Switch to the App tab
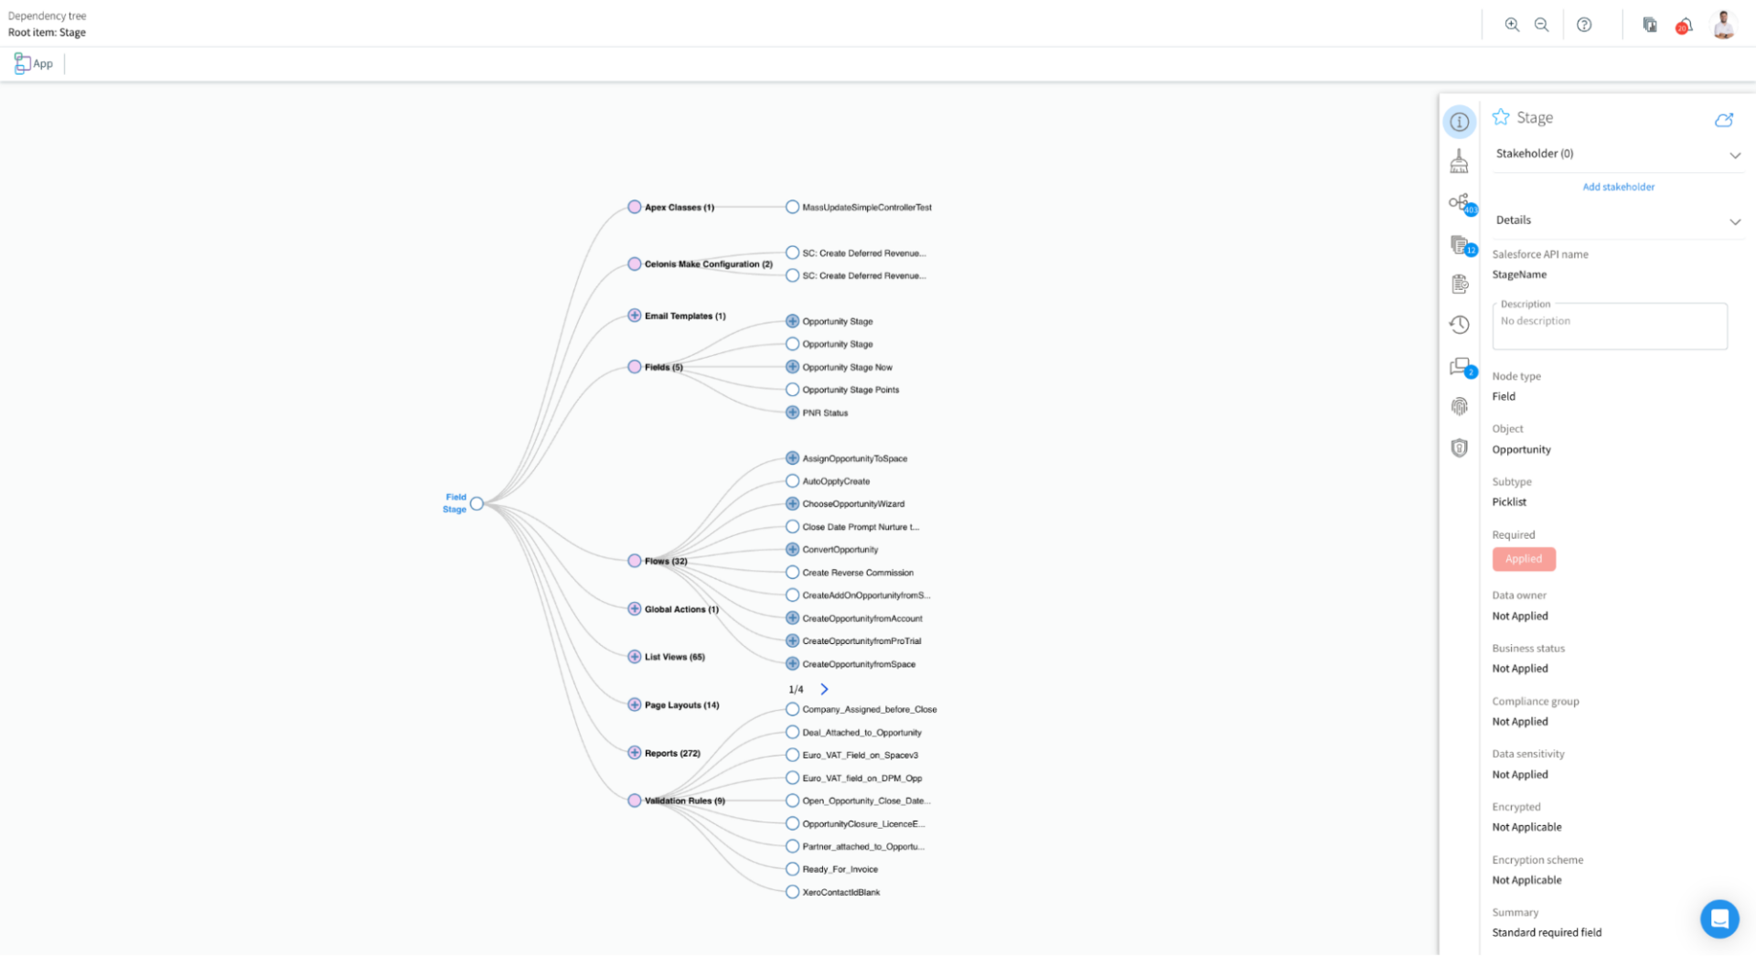Screen dimensions: 1756x956 pos(35,63)
